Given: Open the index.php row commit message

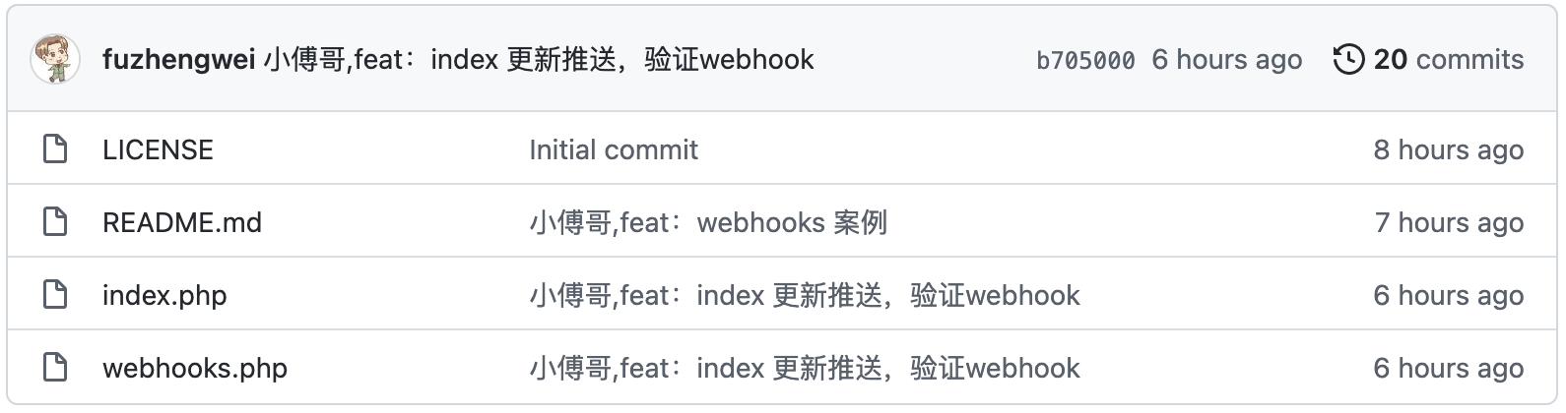Looking at the screenshot, I should click(805, 295).
